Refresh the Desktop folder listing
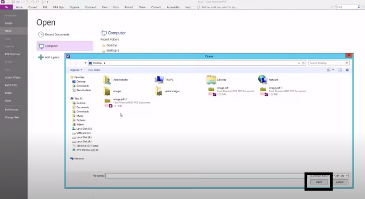Screen dimensions: 365x199 303,63
